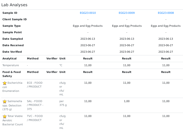The width and height of the screenshot is (183, 131).
Task: Click the Analytical category header
Action: point(9,59)
